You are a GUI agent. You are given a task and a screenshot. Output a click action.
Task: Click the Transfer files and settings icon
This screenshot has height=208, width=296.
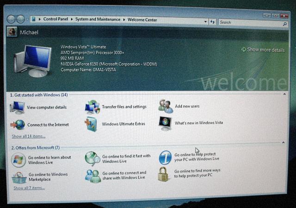point(92,107)
